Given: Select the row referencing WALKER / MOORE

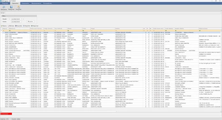Looking at the screenshot, I should pyautogui.click(x=111, y=78).
